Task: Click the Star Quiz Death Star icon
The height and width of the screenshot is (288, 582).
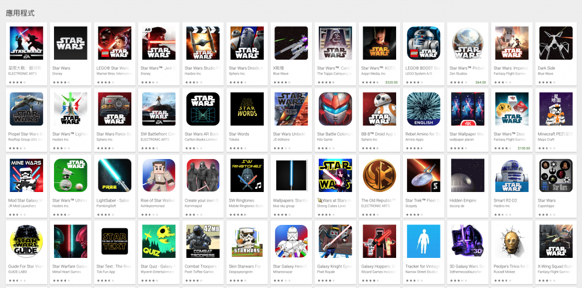Action: [x=159, y=241]
